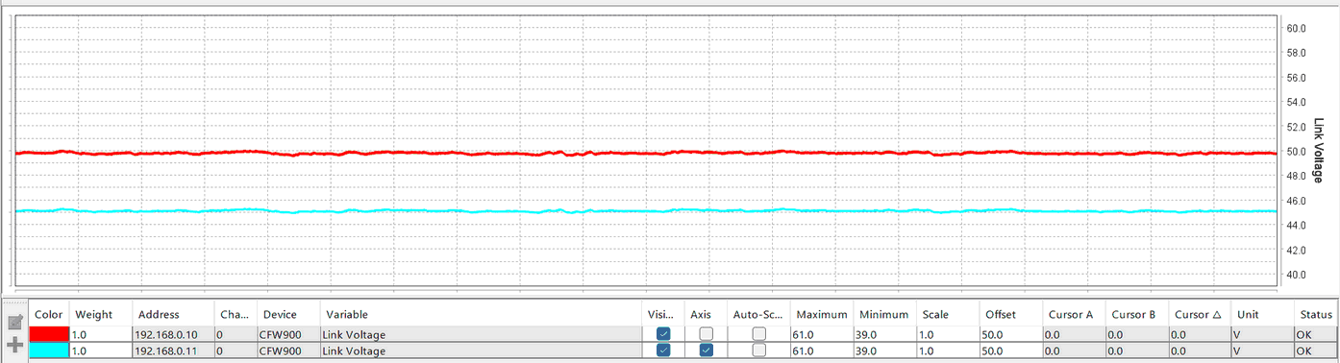1340x363 pixels.
Task: Click the Visible column header
Action: click(x=663, y=314)
